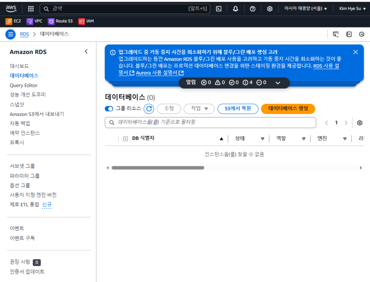Sort by DB 식별자 column

[x=221, y=139]
